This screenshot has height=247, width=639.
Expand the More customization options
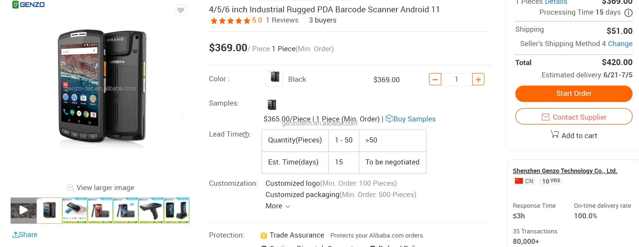[278, 206]
